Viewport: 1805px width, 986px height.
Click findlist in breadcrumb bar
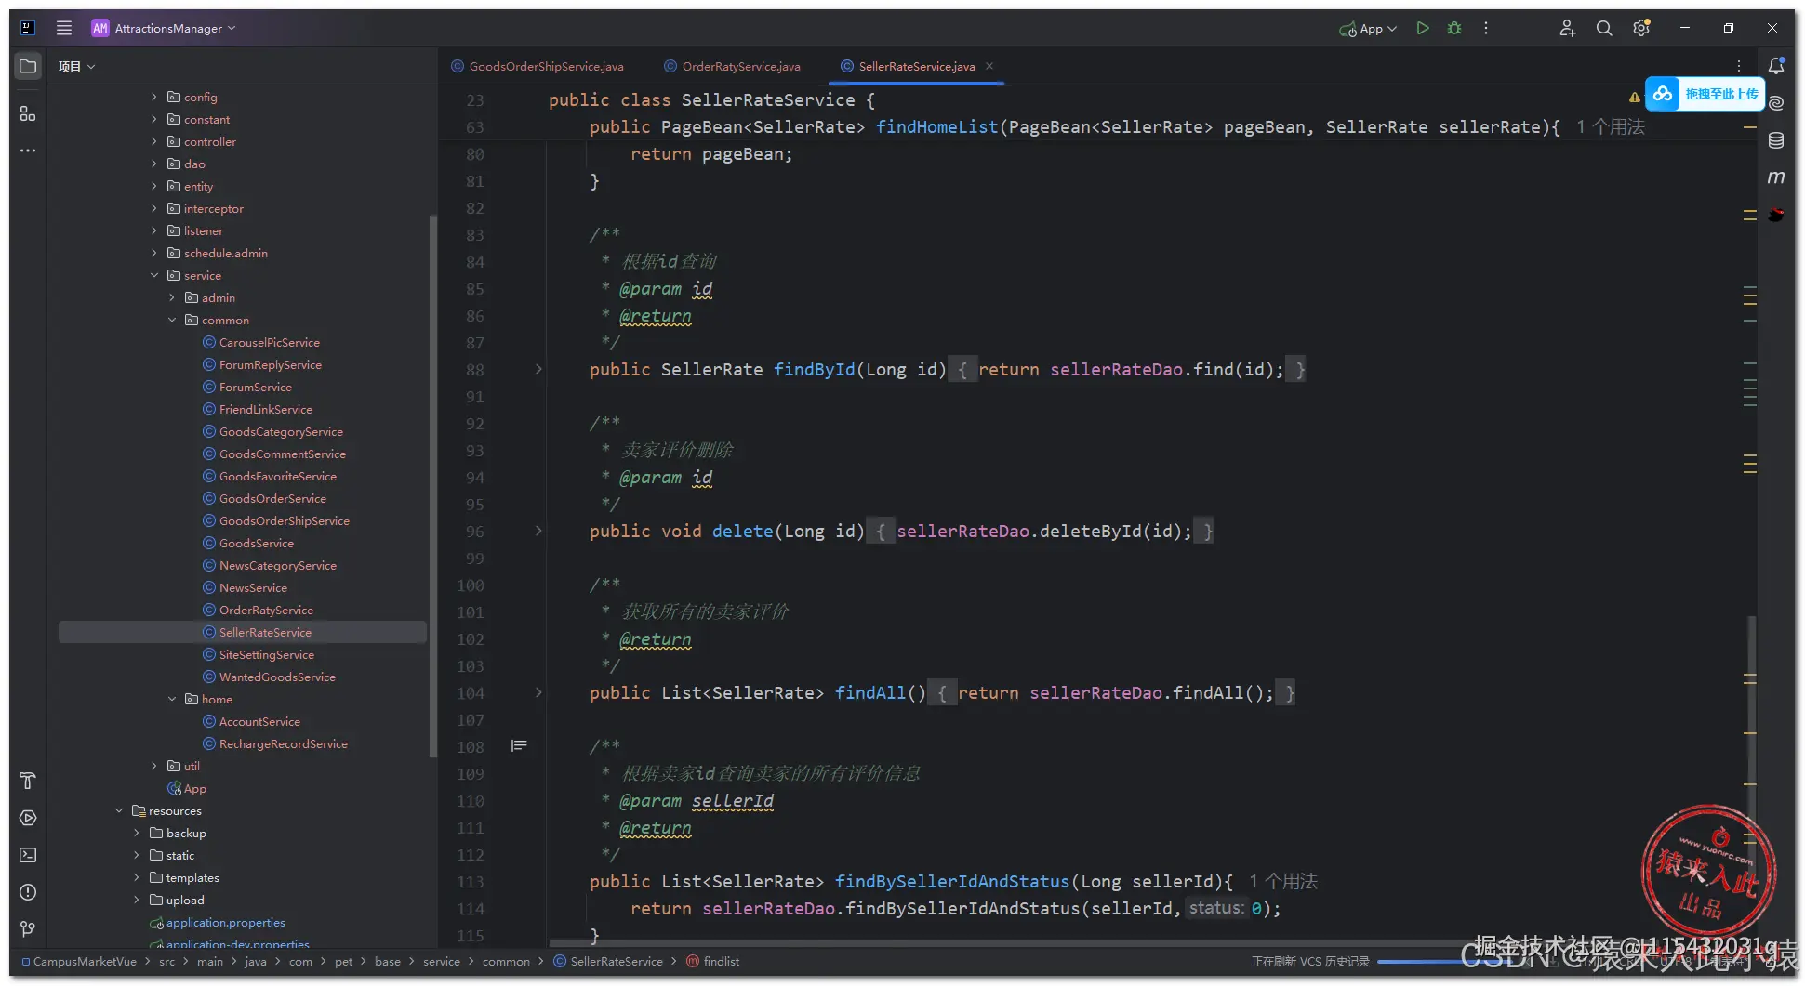pyautogui.click(x=713, y=961)
